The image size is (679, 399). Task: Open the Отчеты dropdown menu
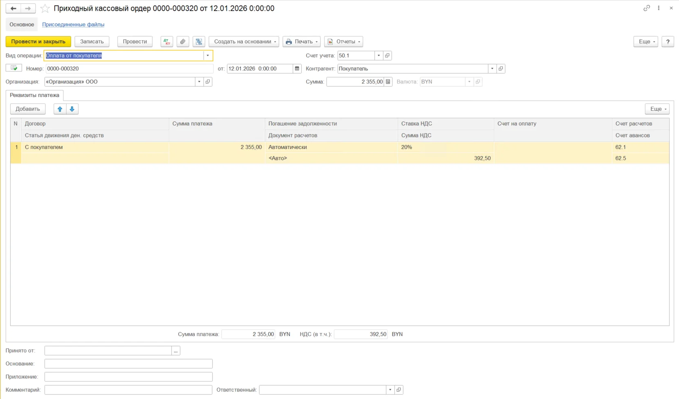coord(343,42)
